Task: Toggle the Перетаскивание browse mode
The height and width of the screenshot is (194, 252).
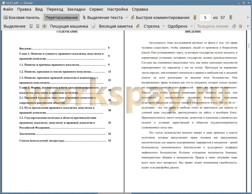Action: point(61,18)
